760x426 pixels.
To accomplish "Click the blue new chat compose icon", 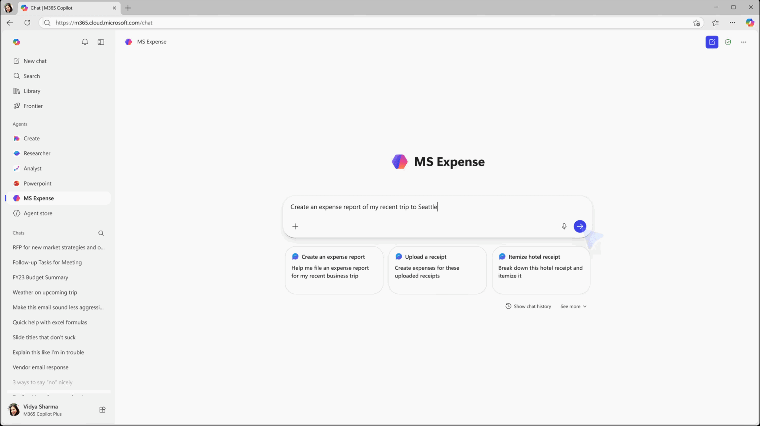I will click(x=712, y=42).
